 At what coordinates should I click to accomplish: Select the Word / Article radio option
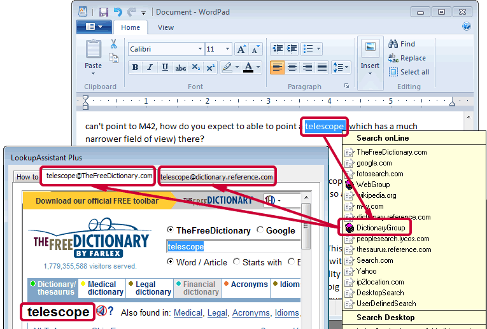click(x=170, y=262)
